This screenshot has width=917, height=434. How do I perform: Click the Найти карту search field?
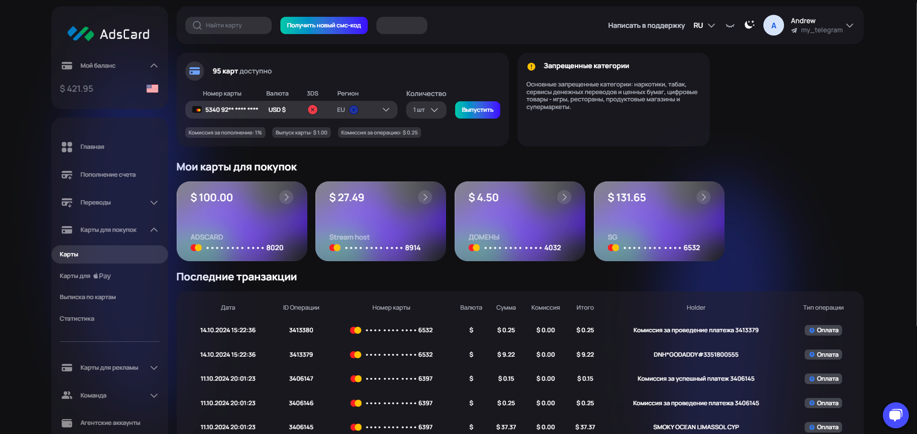(x=229, y=25)
